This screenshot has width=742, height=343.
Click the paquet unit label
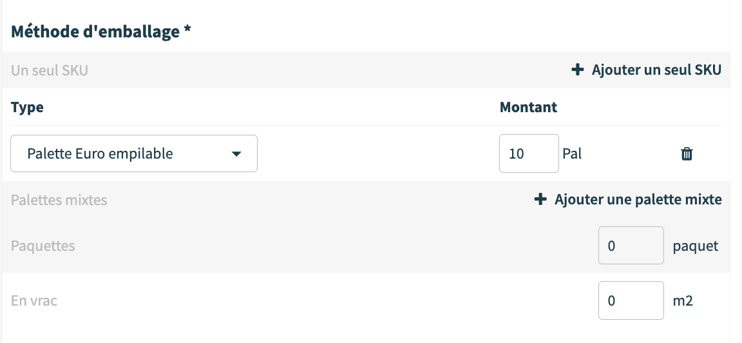(696, 246)
